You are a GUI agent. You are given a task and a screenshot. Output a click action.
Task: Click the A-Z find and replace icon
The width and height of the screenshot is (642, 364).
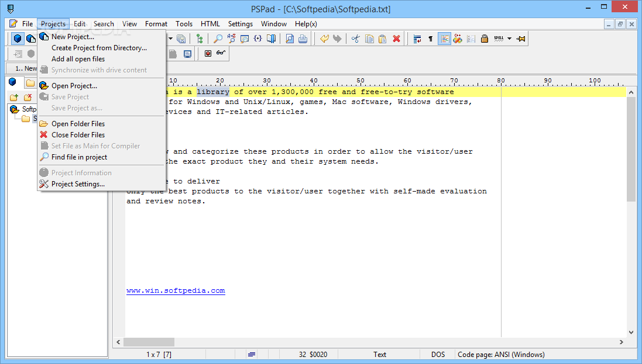click(x=231, y=39)
